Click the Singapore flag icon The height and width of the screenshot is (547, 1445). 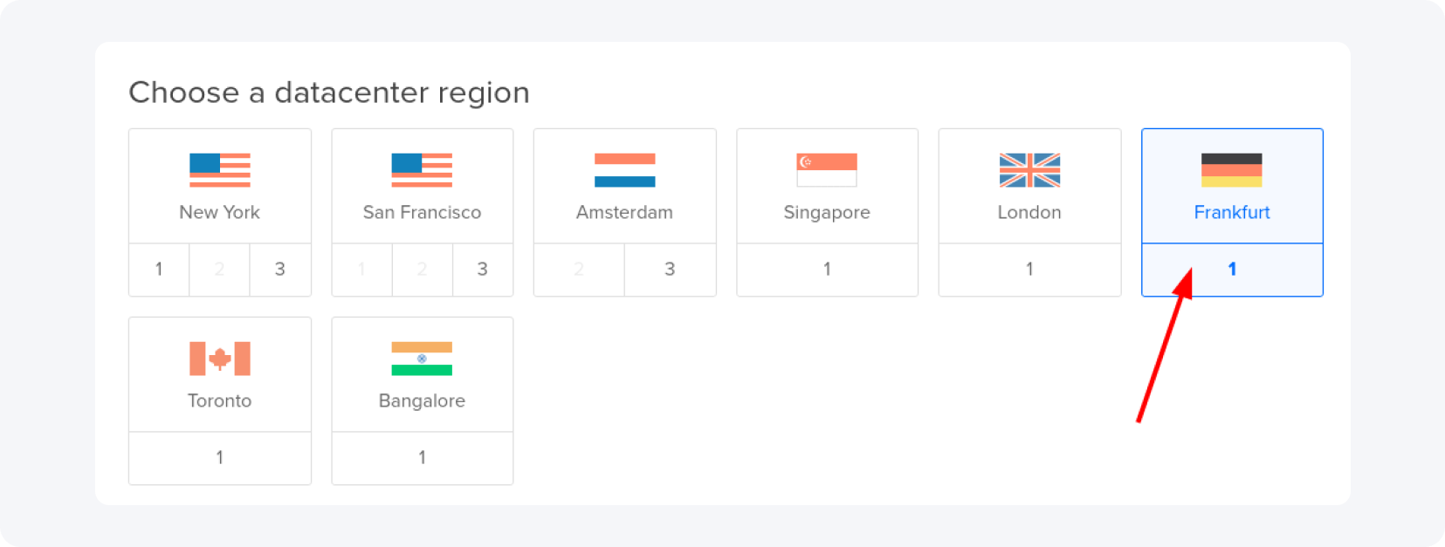pyautogui.click(x=827, y=170)
